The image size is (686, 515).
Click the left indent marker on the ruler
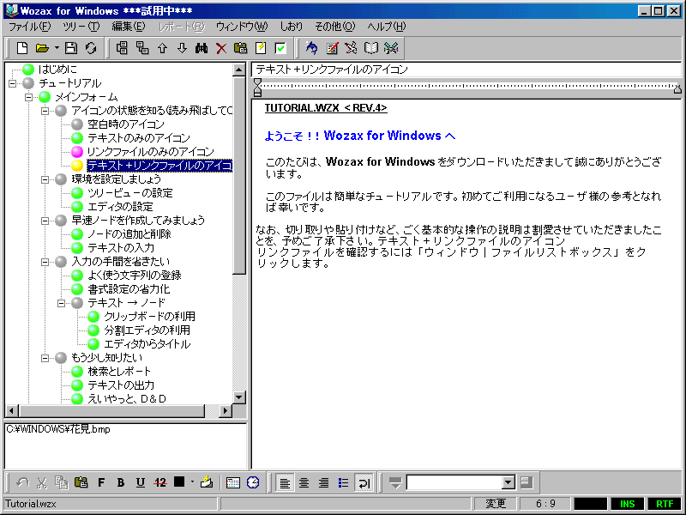pos(258,88)
